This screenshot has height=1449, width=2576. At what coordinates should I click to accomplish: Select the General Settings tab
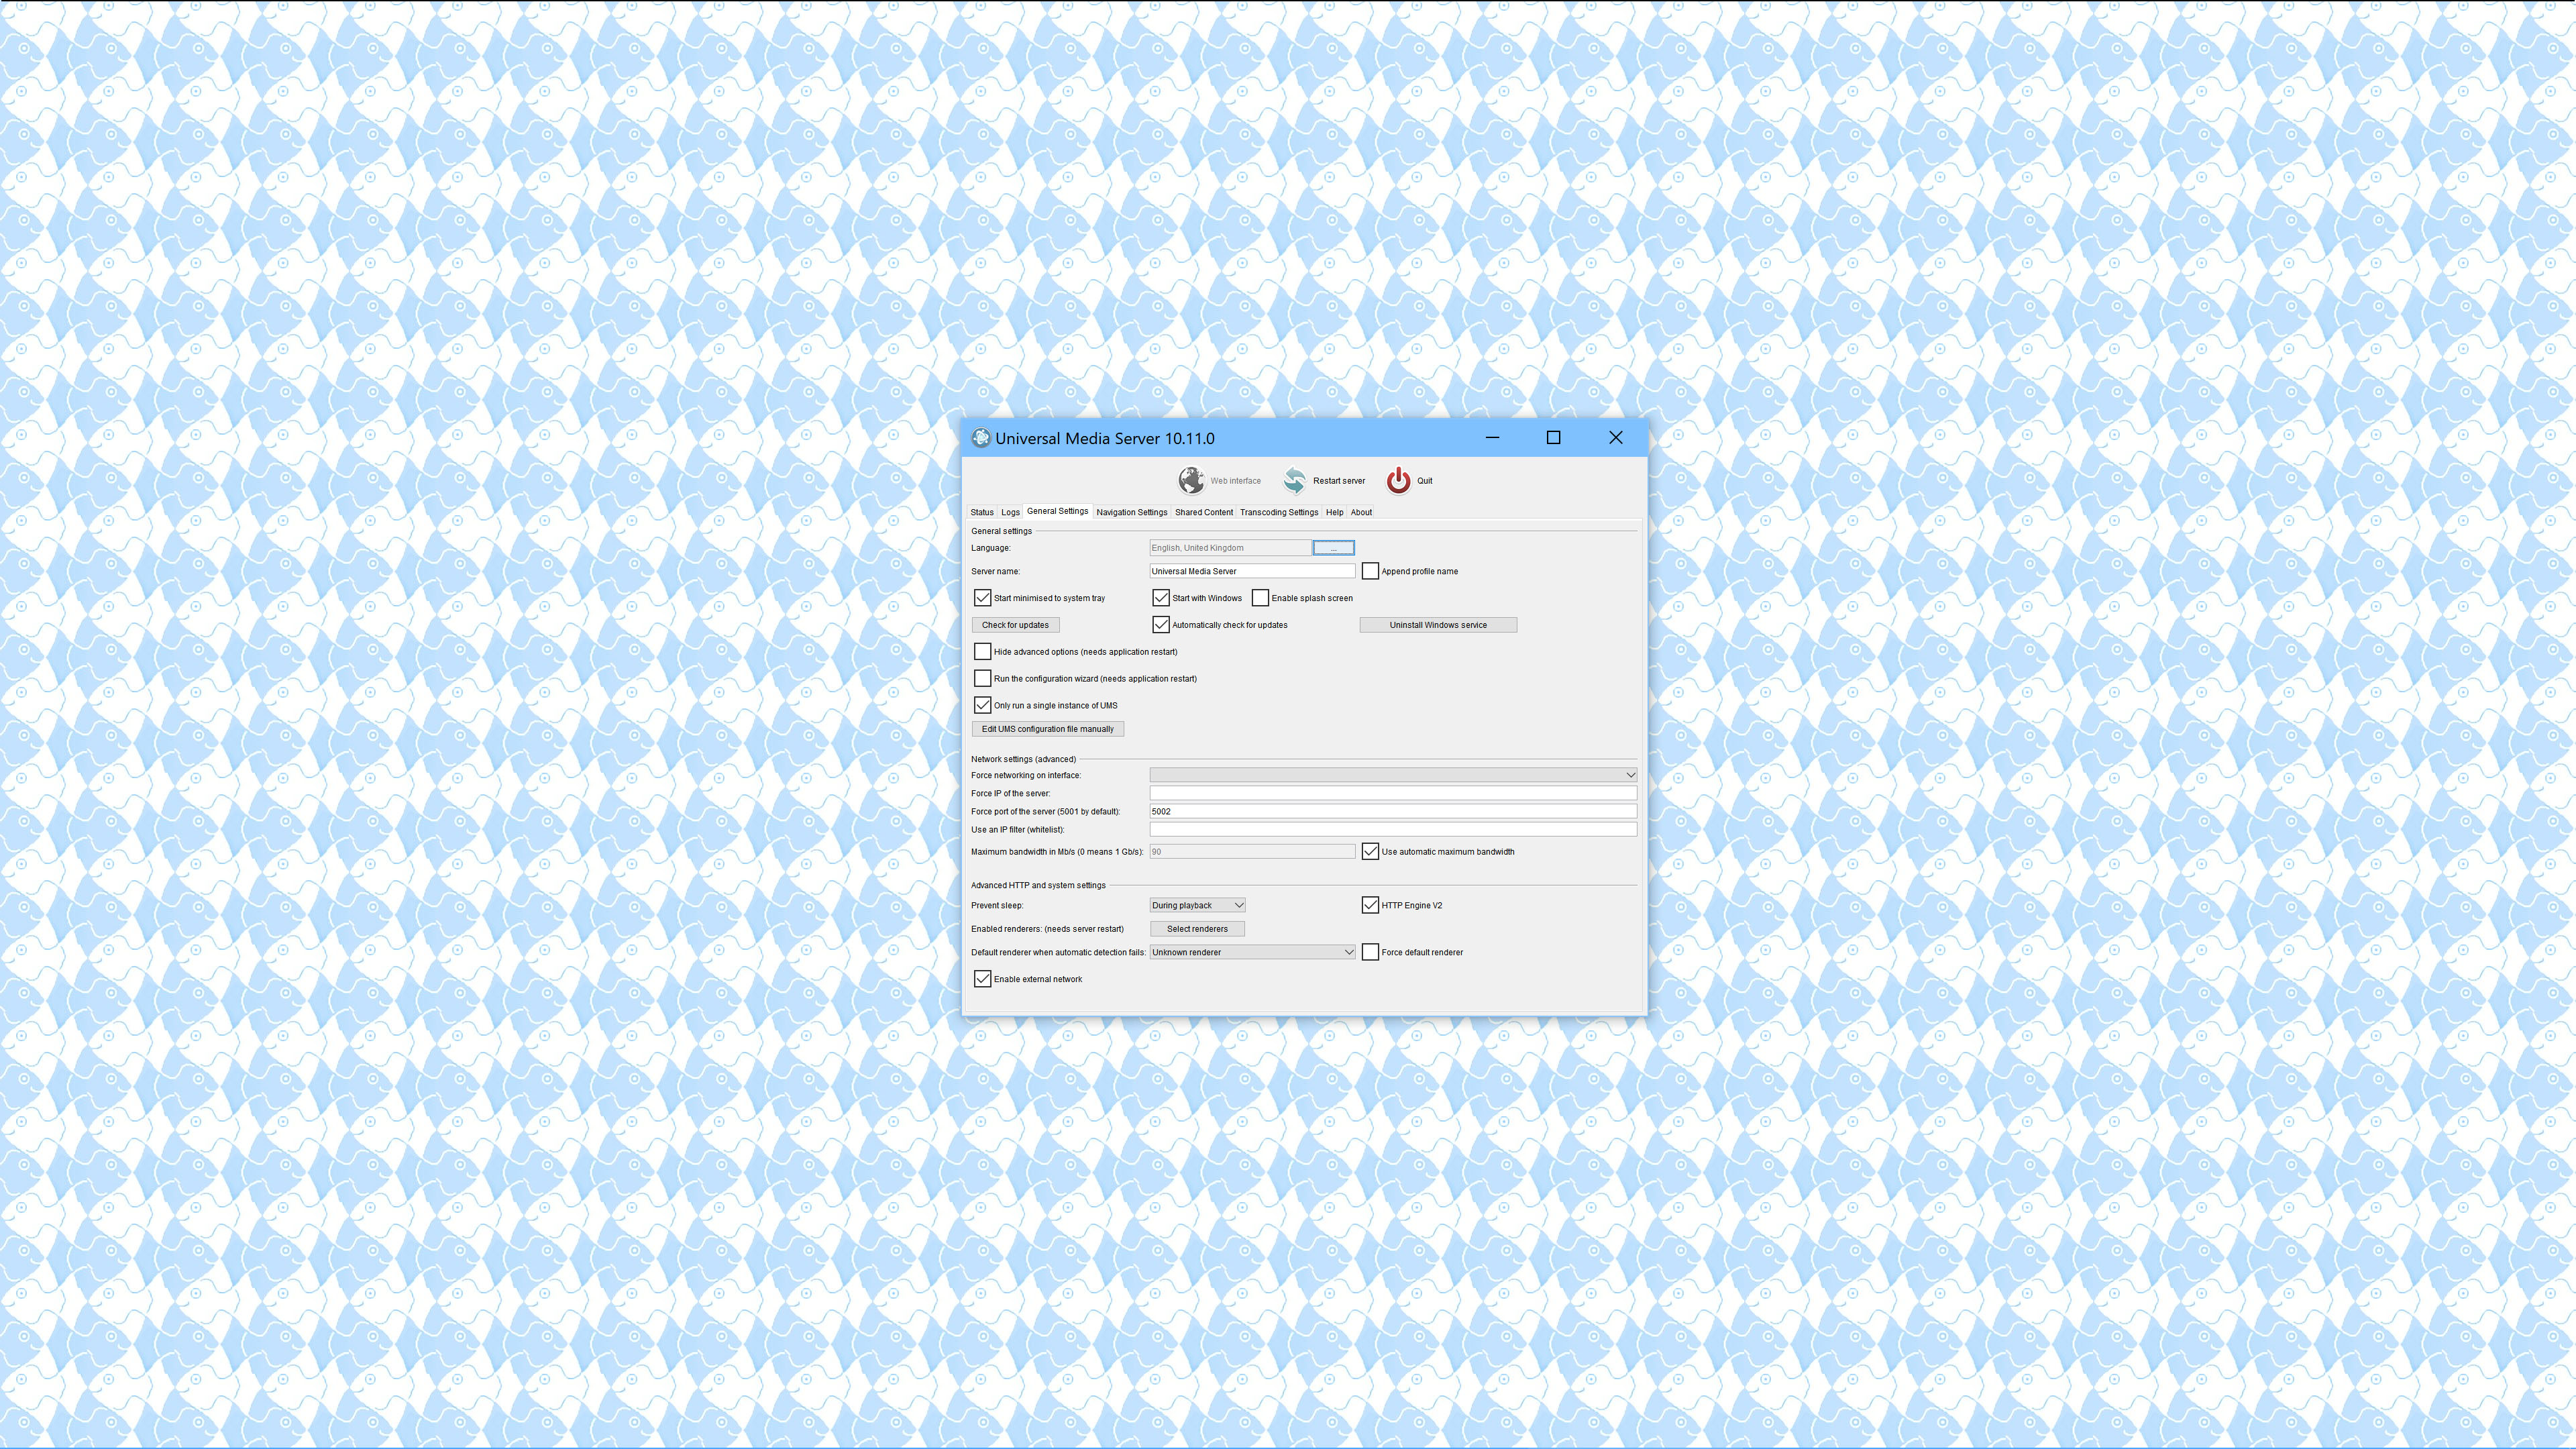(1057, 511)
